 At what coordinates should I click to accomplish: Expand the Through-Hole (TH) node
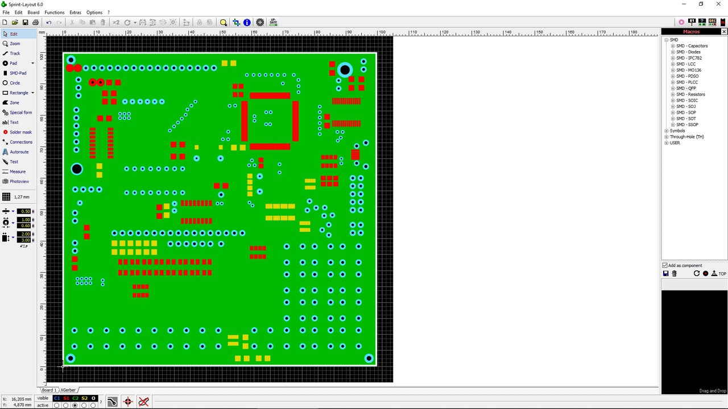click(x=666, y=137)
